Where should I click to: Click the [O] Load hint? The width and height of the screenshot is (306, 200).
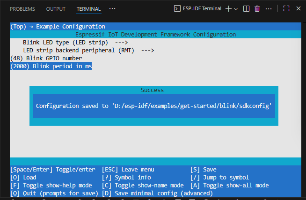pos(23,178)
